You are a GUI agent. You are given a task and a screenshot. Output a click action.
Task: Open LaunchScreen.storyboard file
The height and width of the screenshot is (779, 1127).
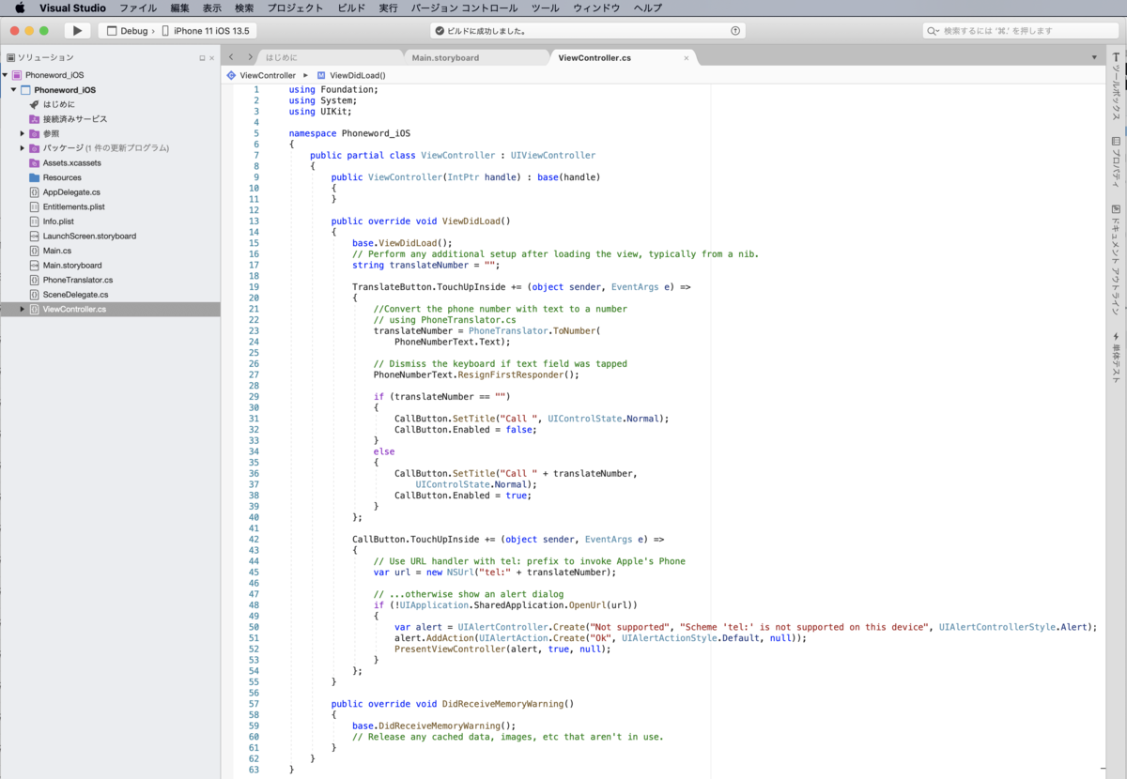pyautogui.click(x=89, y=236)
